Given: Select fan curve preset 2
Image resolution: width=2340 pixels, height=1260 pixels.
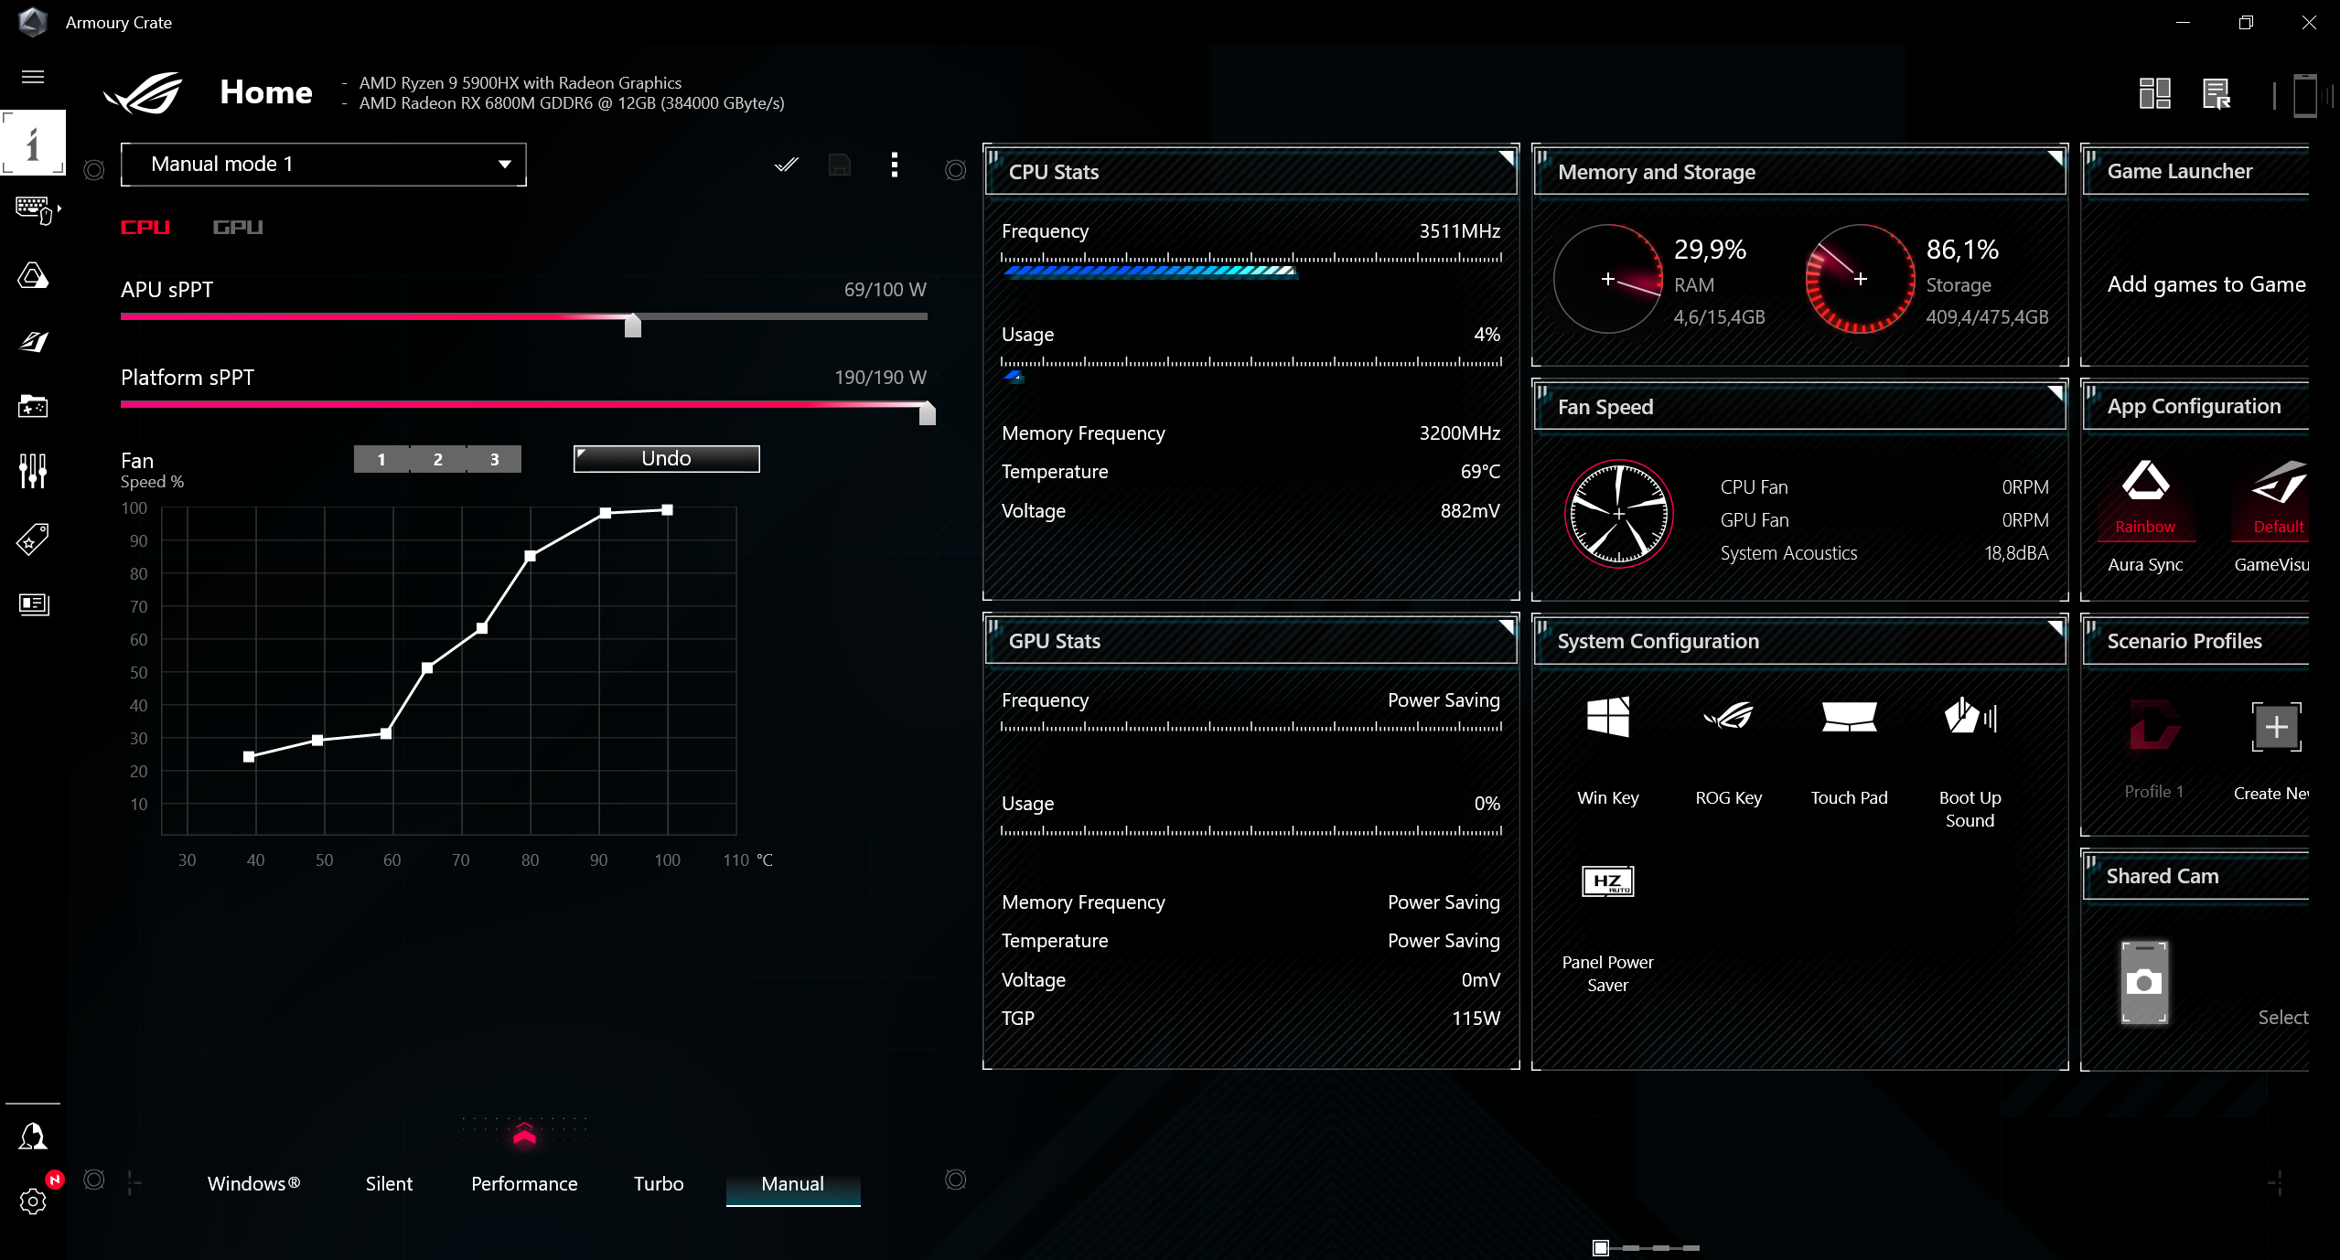Looking at the screenshot, I should [x=437, y=459].
